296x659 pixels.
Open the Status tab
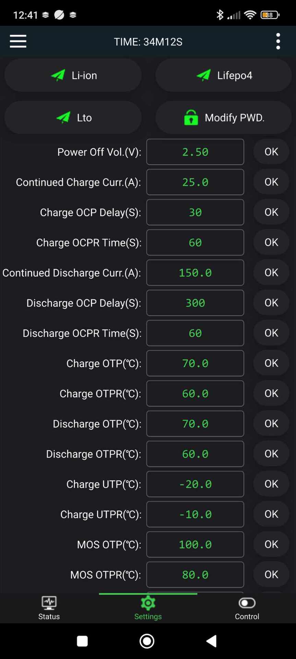tap(49, 608)
